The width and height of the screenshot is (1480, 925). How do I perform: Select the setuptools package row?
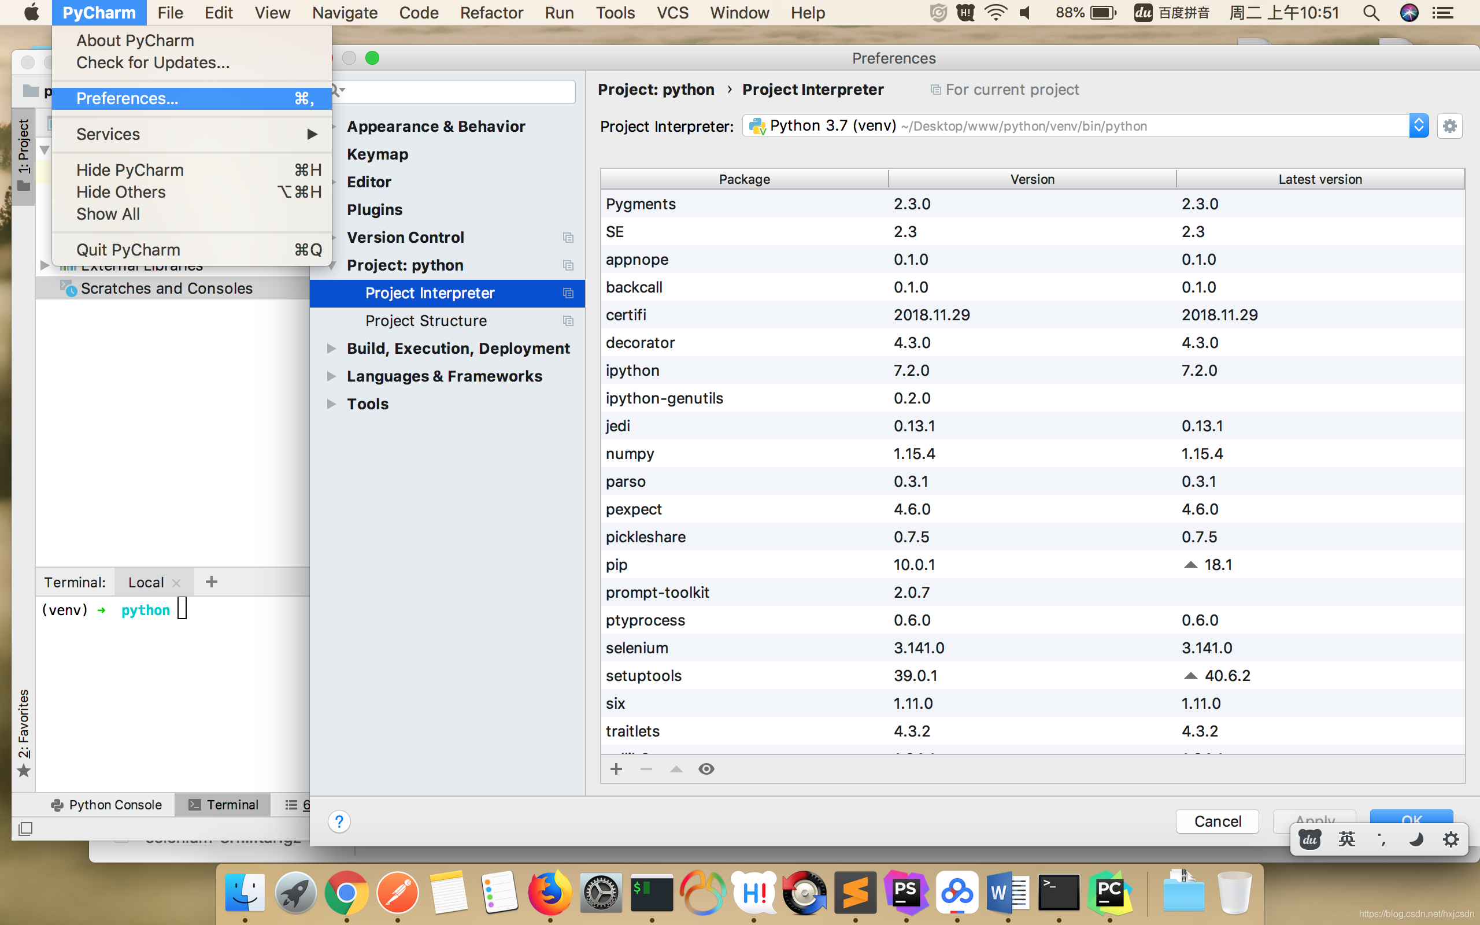click(1033, 675)
